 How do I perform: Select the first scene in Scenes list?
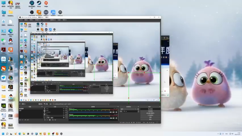coord(31,109)
